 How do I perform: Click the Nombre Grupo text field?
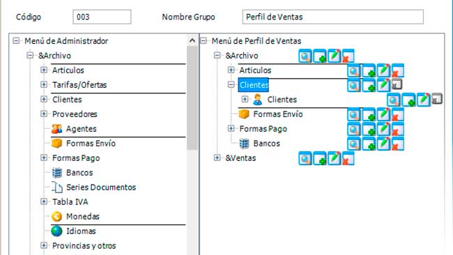tap(333, 17)
